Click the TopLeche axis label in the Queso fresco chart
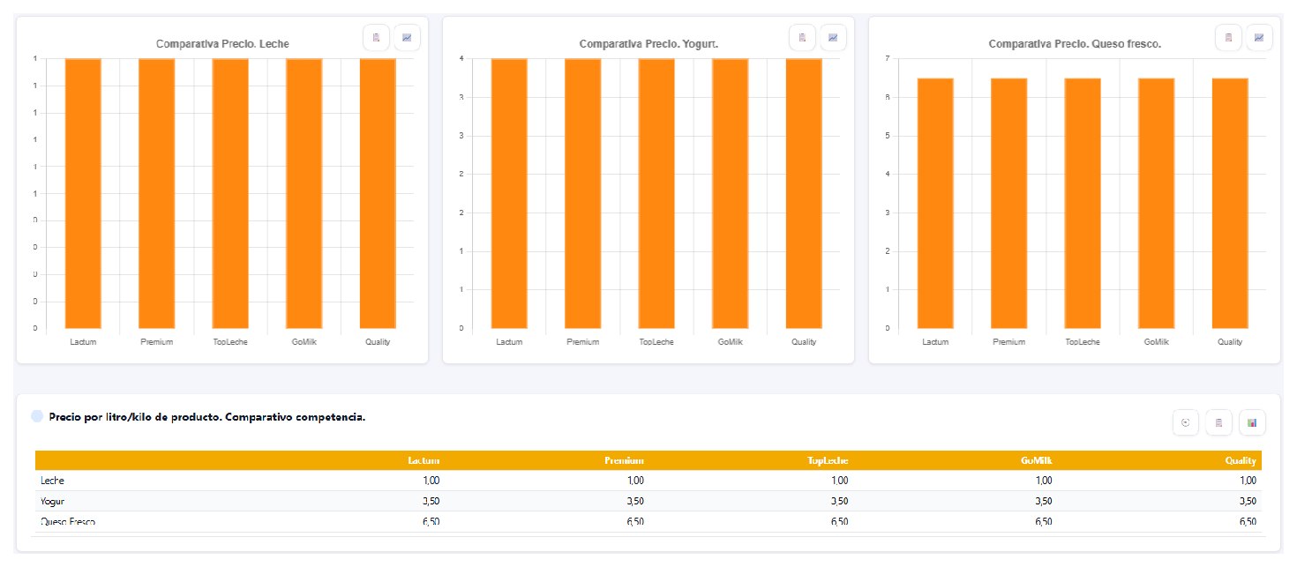 coord(1083,342)
